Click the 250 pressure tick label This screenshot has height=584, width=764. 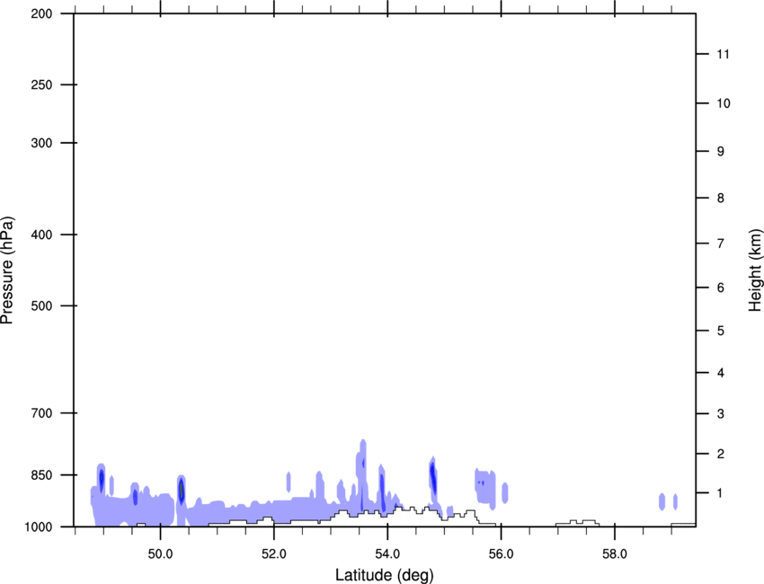pyautogui.click(x=41, y=84)
